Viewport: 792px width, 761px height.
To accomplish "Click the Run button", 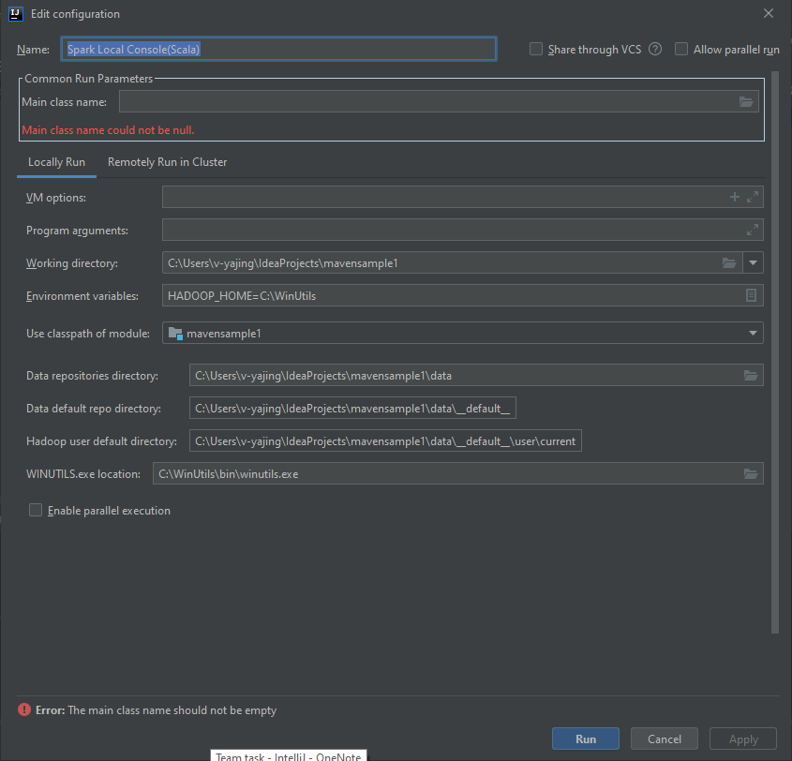I will point(585,738).
